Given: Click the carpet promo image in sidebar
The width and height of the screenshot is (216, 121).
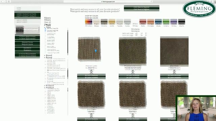Looking at the screenshot, I should 27,30.
